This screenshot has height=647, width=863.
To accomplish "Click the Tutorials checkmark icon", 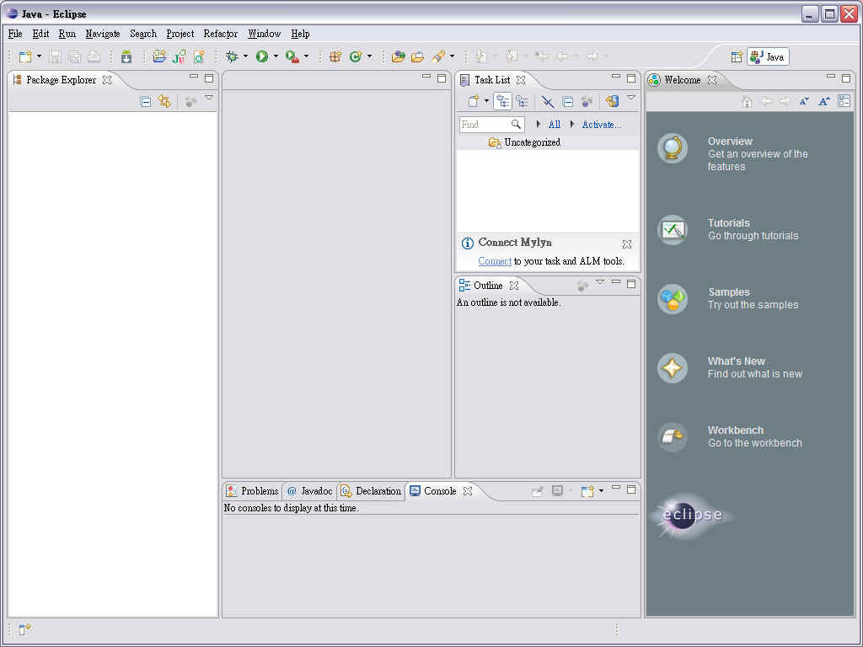I will point(673,229).
